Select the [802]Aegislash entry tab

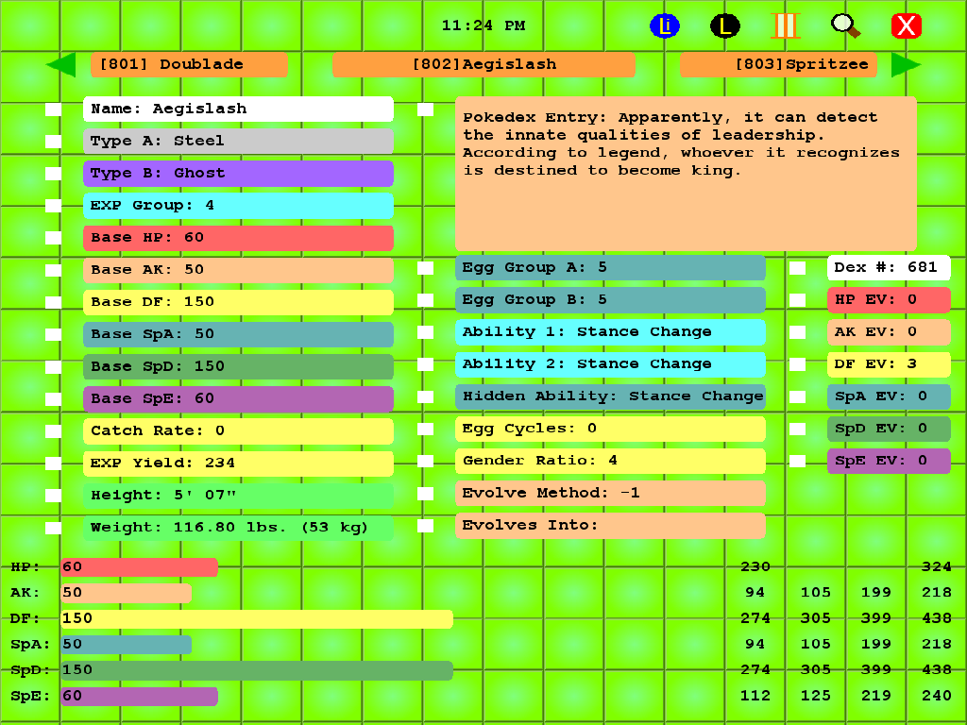pyautogui.click(x=483, y=65)
